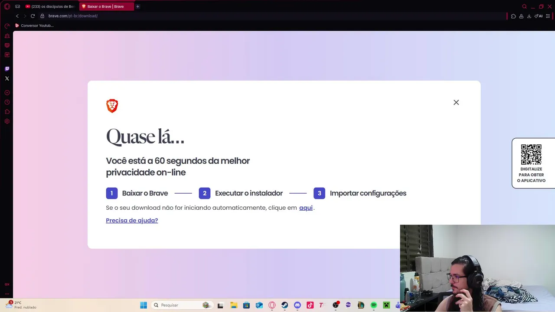This screenshot has height=312, width=555.
Task: Open sidebar settings gear icon
Action: [7, 121]
